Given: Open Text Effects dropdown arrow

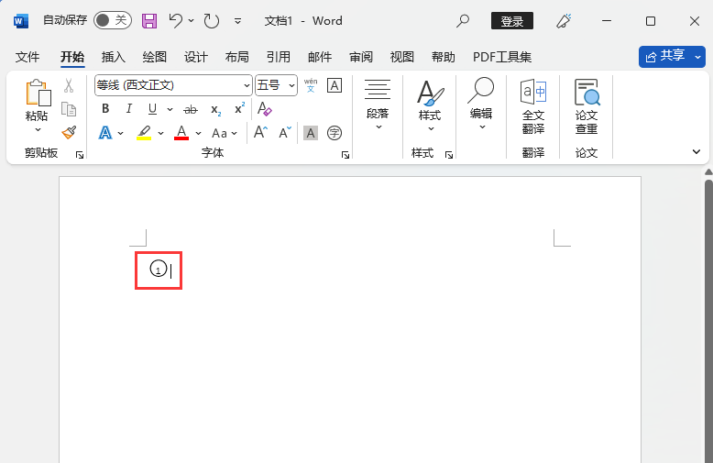Looking at the screenshot, I should tap(120, 133).
